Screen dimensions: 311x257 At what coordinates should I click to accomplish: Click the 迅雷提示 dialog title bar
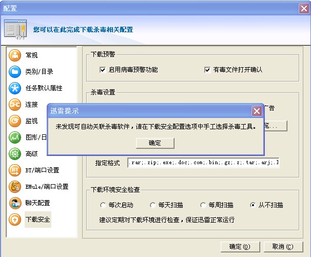pos(156,111)
